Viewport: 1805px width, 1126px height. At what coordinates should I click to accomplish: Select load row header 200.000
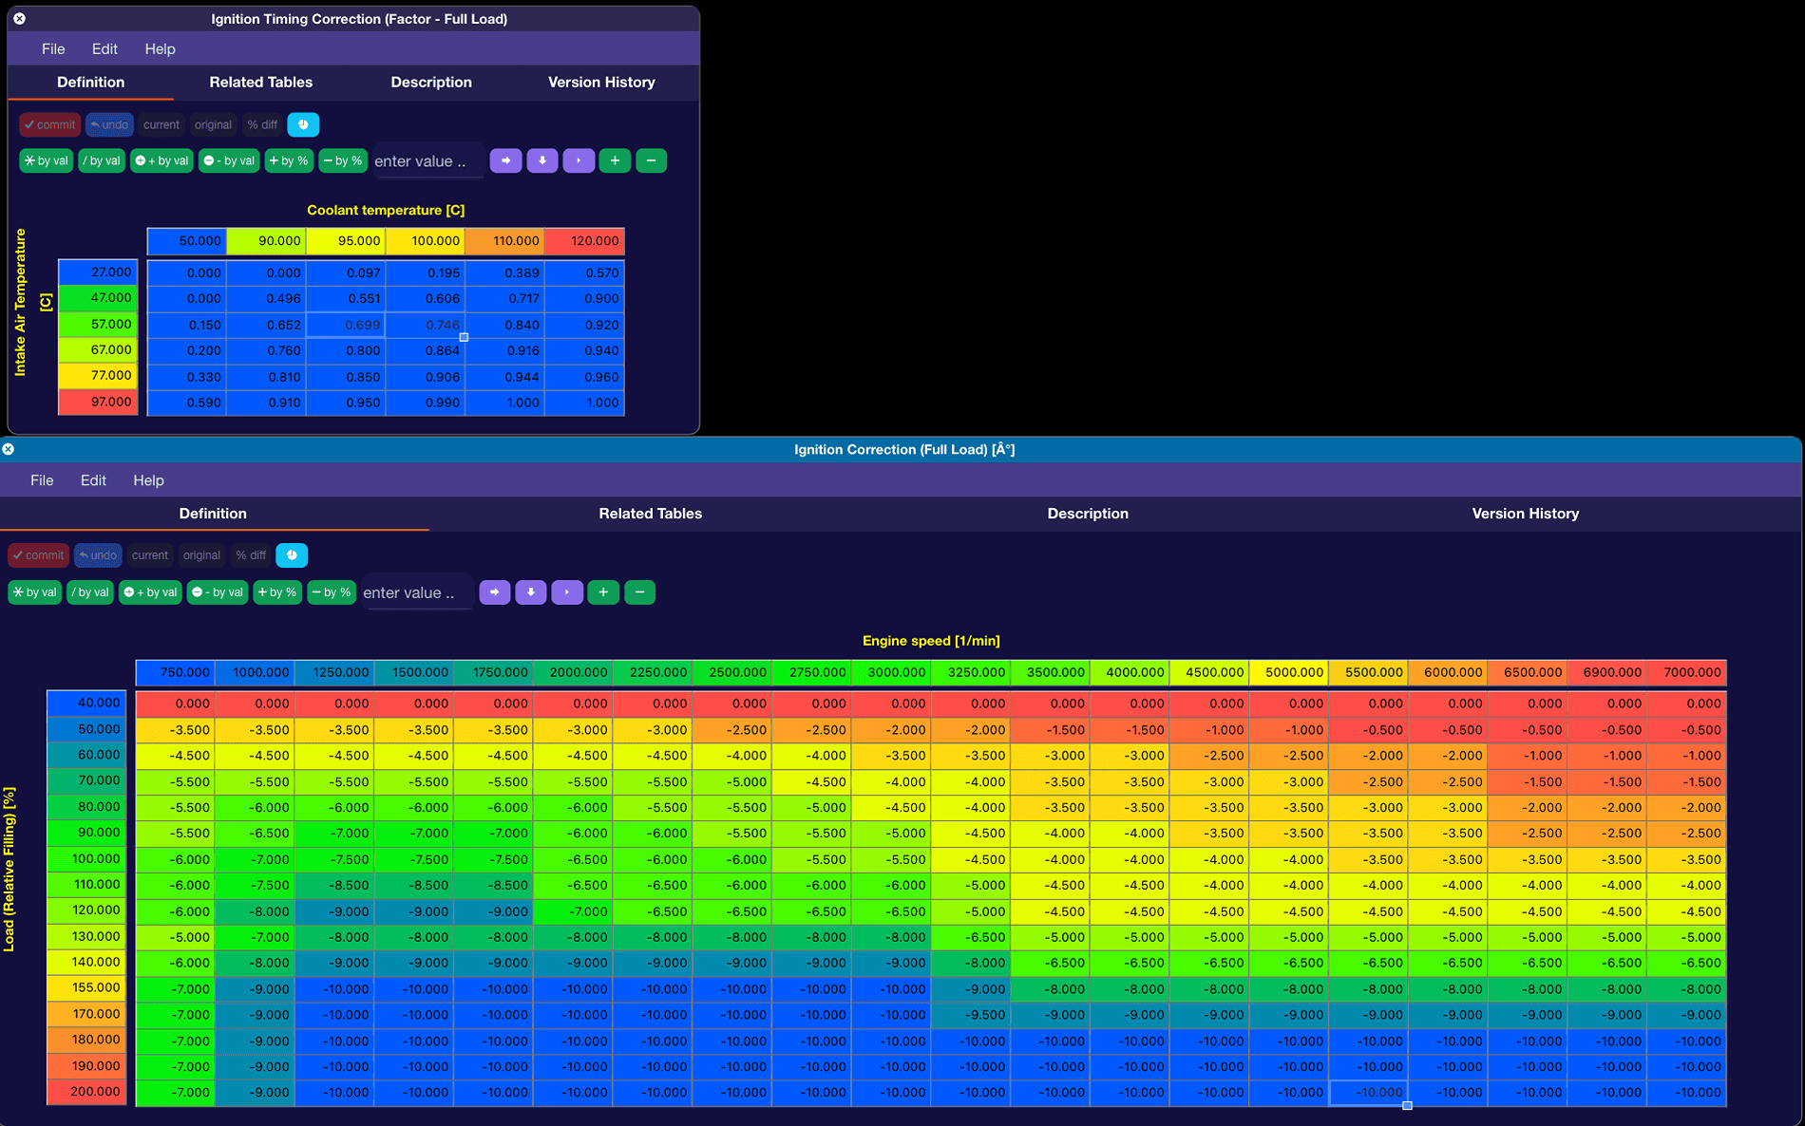coord(86,1092)
